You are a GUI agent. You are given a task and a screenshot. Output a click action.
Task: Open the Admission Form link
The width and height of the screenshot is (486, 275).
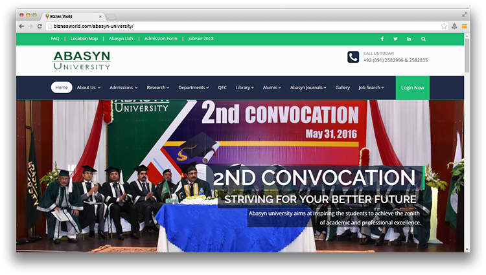coord(161,39)
